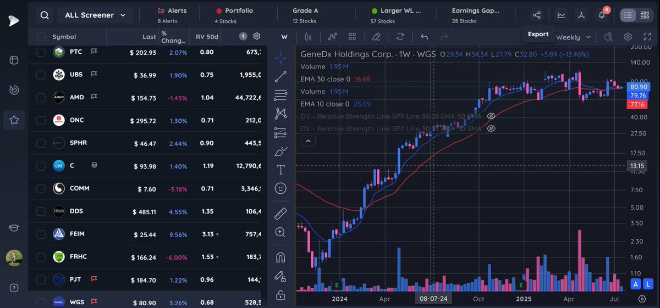Open the chart settings gear icon
This screenshot has height=308, width=660.
coord(628,37)
